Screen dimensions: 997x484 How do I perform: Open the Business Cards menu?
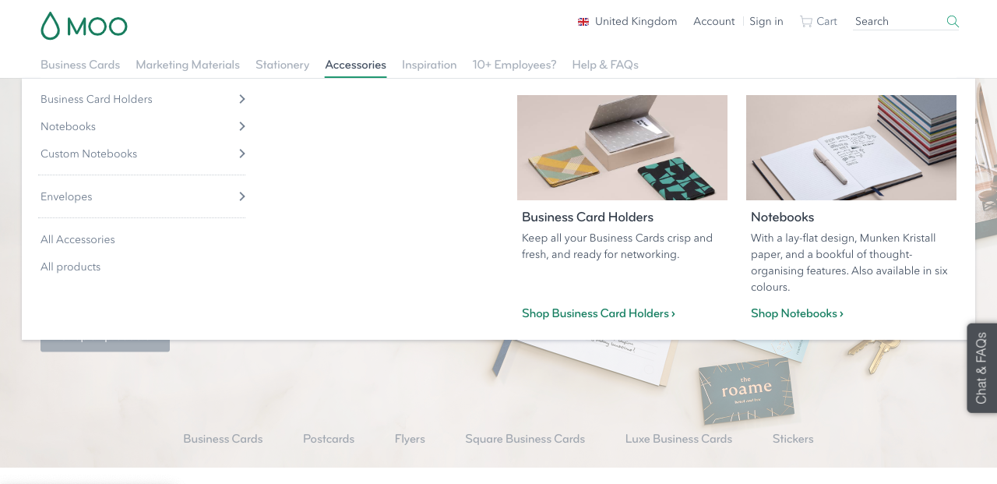[x=80, y=65]
